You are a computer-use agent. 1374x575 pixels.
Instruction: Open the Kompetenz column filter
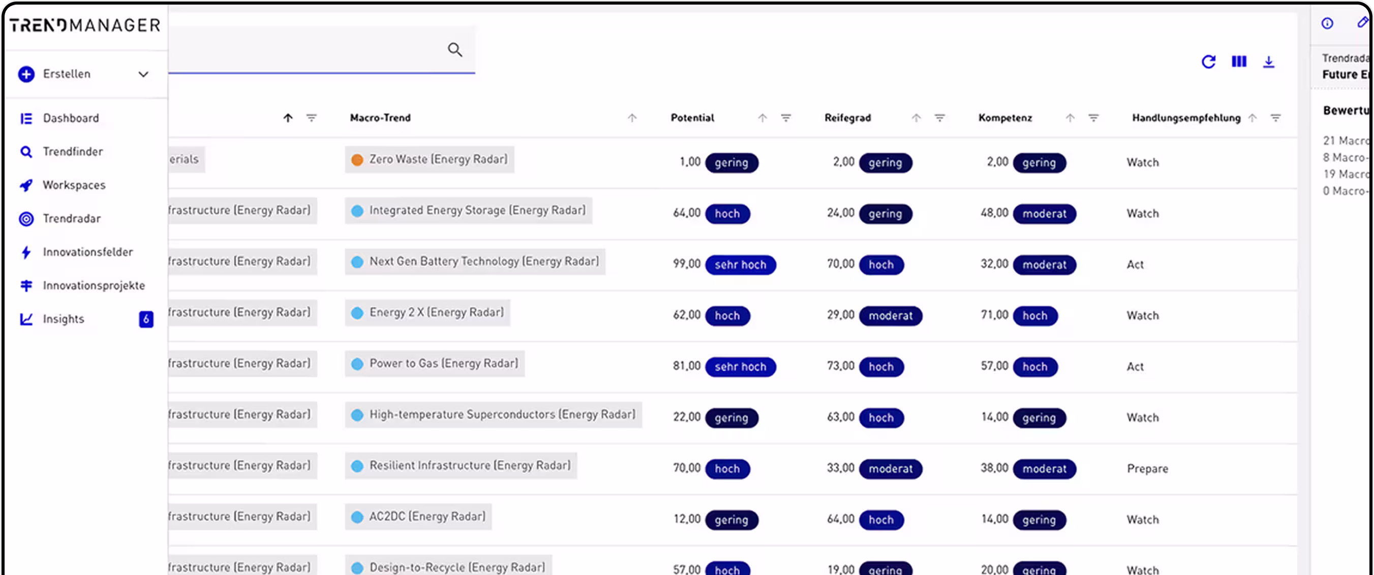coord(1093,118)
